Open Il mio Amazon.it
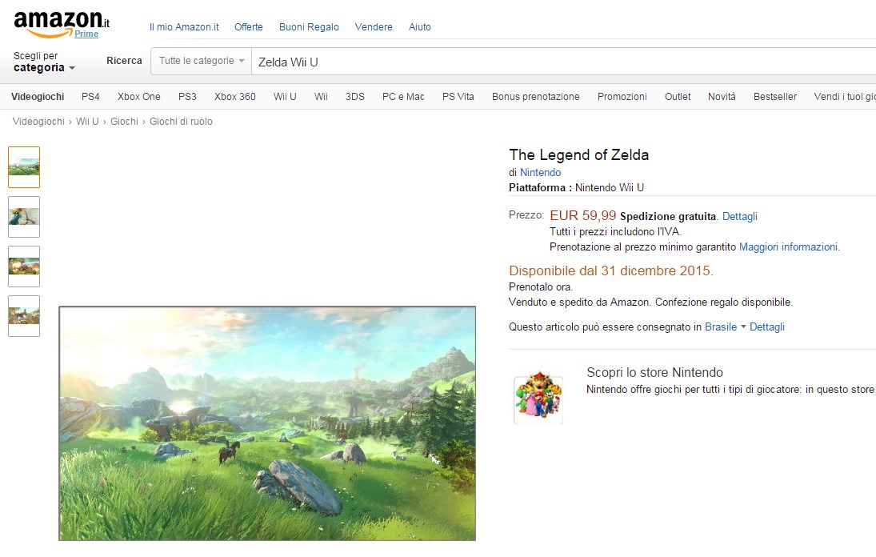 (184, 27)
